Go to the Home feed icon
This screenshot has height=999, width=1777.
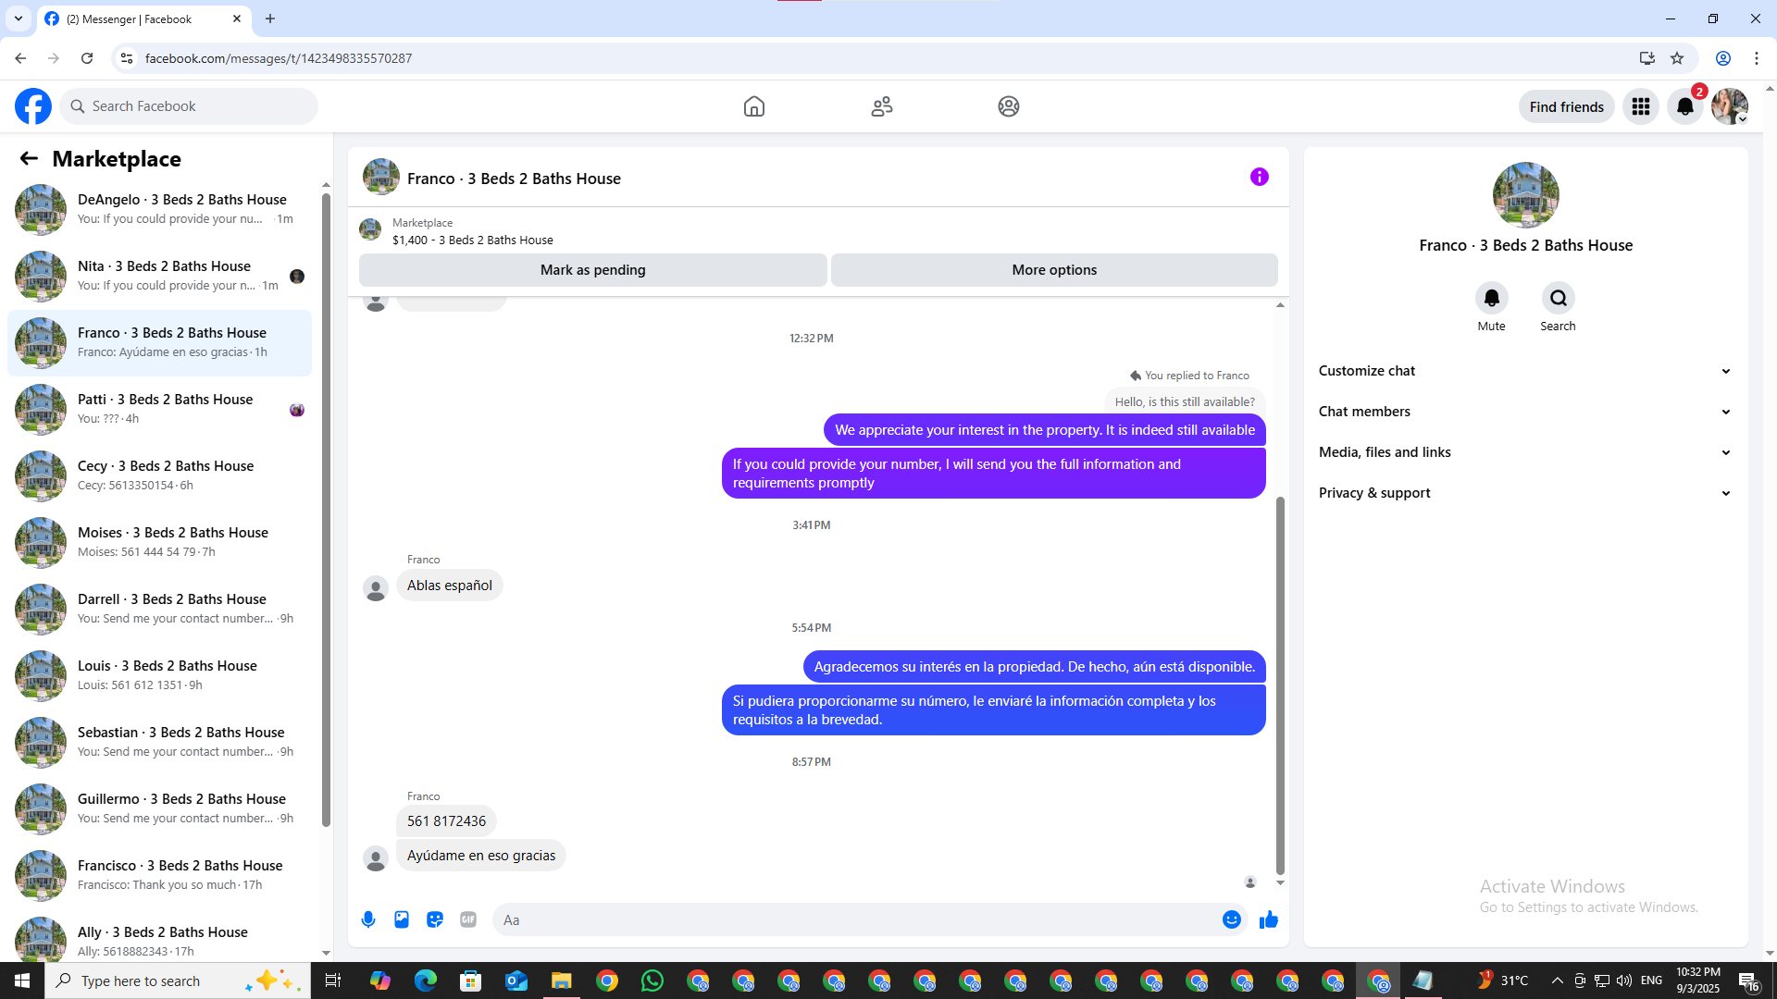[754, 106]
